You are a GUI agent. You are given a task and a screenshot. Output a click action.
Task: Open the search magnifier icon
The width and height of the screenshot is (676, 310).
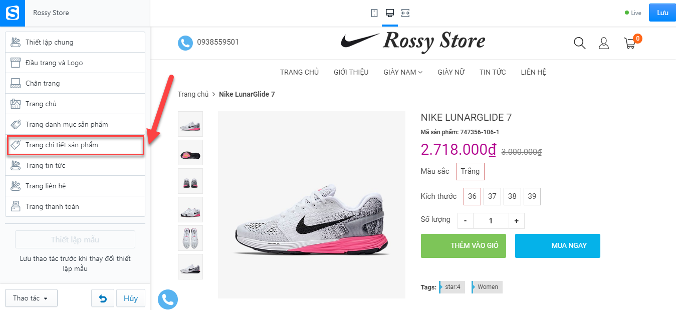[579, 43]
